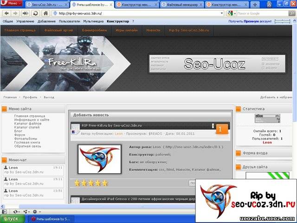Click the Opera Link sync icon
This screenshot has height=223, width=297.
[x=15, y=212]
